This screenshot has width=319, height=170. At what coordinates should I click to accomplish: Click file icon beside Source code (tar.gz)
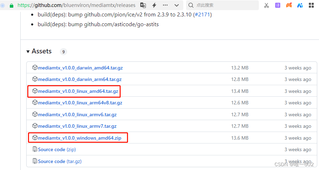(x=35, y=161)
